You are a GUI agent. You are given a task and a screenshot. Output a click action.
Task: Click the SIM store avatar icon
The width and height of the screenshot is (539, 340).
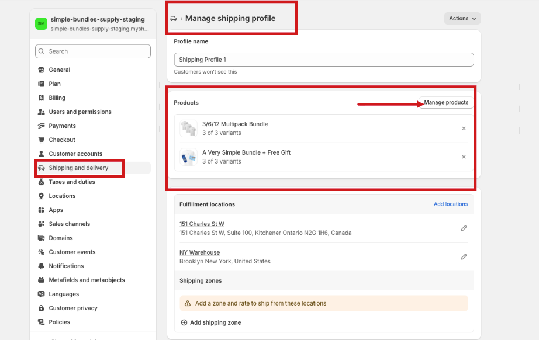41,23
